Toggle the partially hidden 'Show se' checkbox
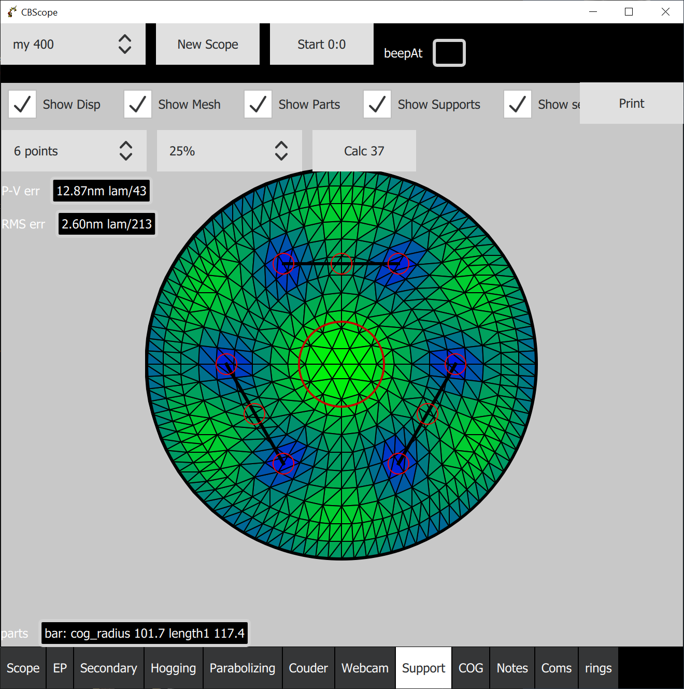 tap(518, 104)
